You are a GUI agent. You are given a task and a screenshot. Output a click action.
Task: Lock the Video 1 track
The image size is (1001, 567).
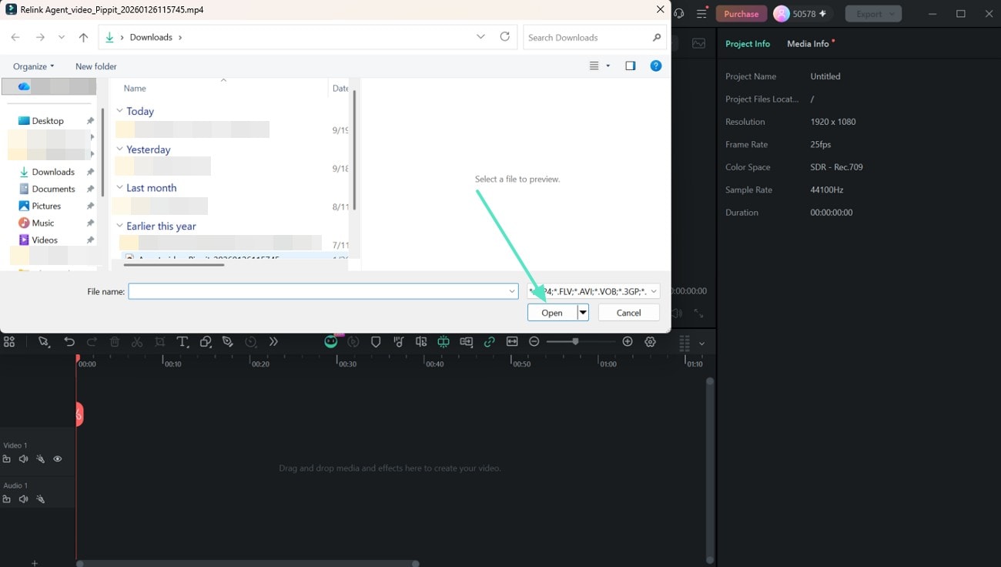click(x=7, y=459)
